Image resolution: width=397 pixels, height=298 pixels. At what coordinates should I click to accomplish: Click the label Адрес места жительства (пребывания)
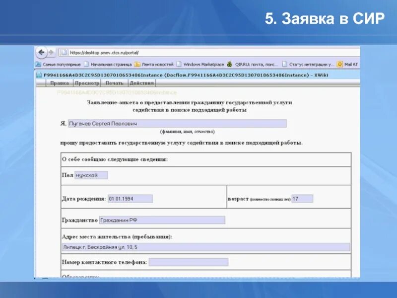117,237
